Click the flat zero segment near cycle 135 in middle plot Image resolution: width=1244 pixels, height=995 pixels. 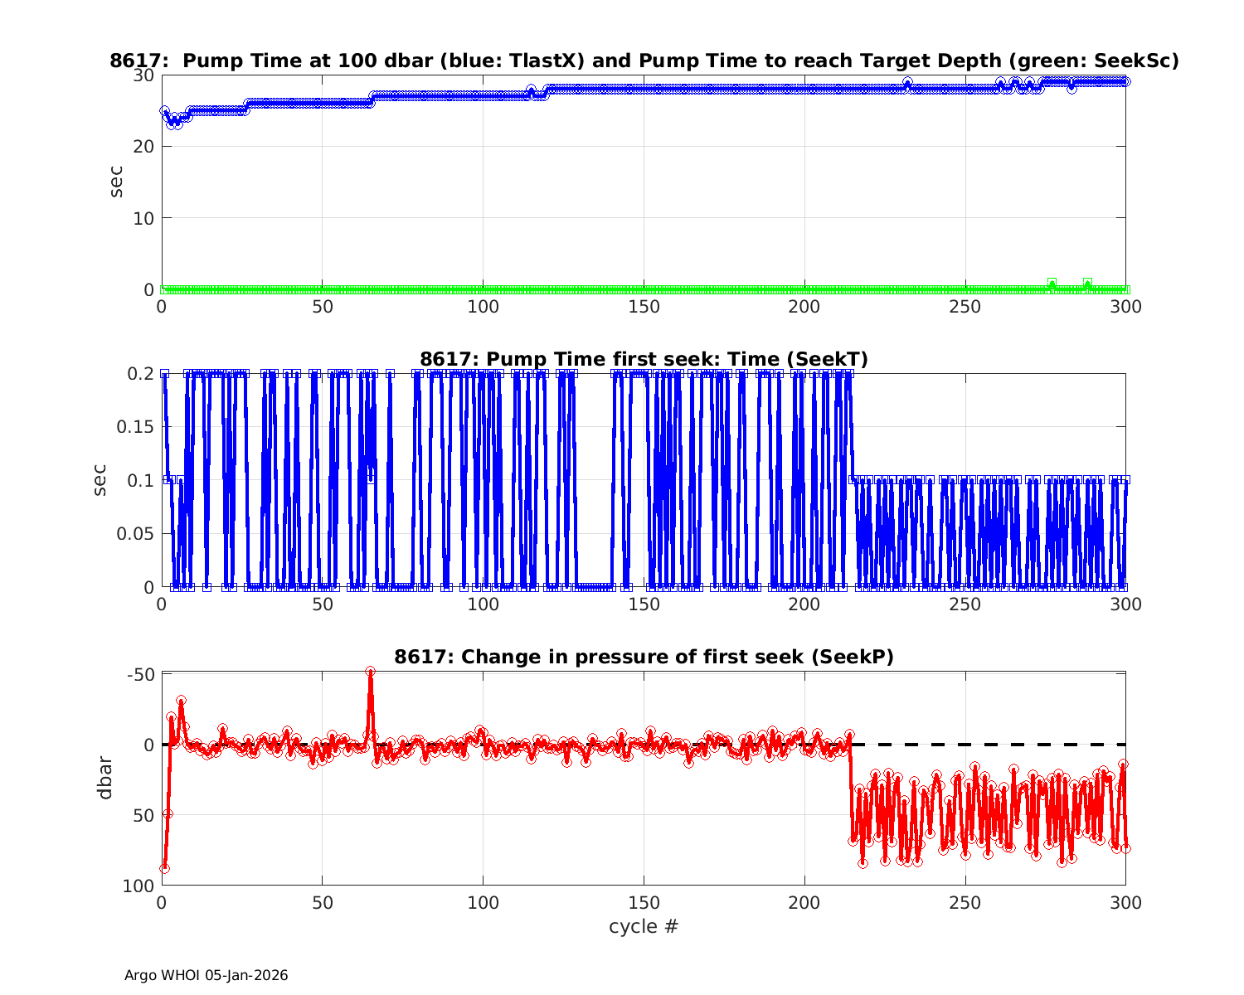coord(594,587)
